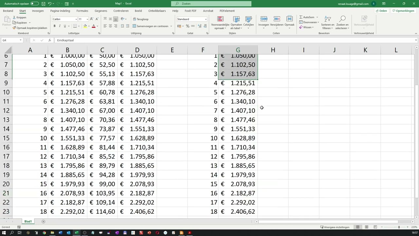
Task: Click Kopiëren (copy) button
Action: pyautogui.click(x=20, y=23)
